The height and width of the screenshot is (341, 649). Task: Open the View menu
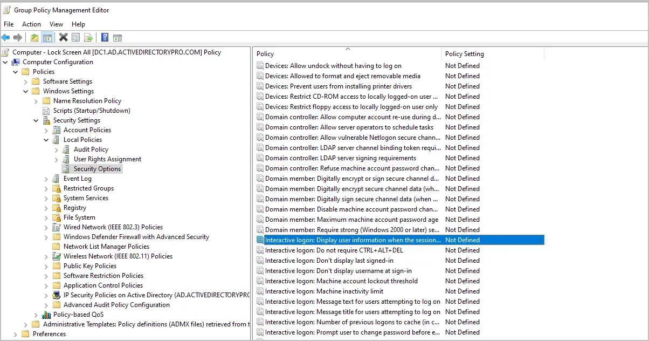click(56, 24)
